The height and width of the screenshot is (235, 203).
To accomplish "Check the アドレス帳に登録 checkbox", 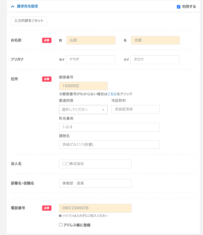I will coord(61,225).
